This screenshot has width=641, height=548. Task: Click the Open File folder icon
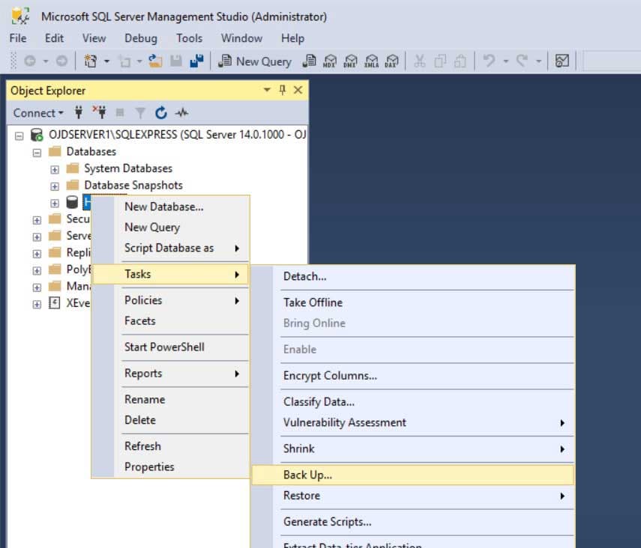tap(155, 61)
